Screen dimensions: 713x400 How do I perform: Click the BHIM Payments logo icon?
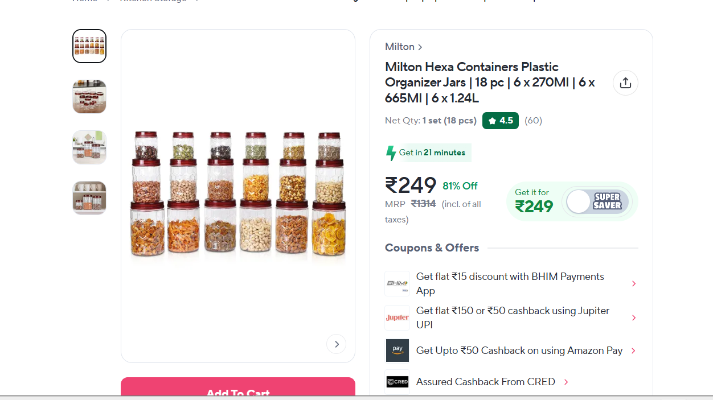pos(397,283)
